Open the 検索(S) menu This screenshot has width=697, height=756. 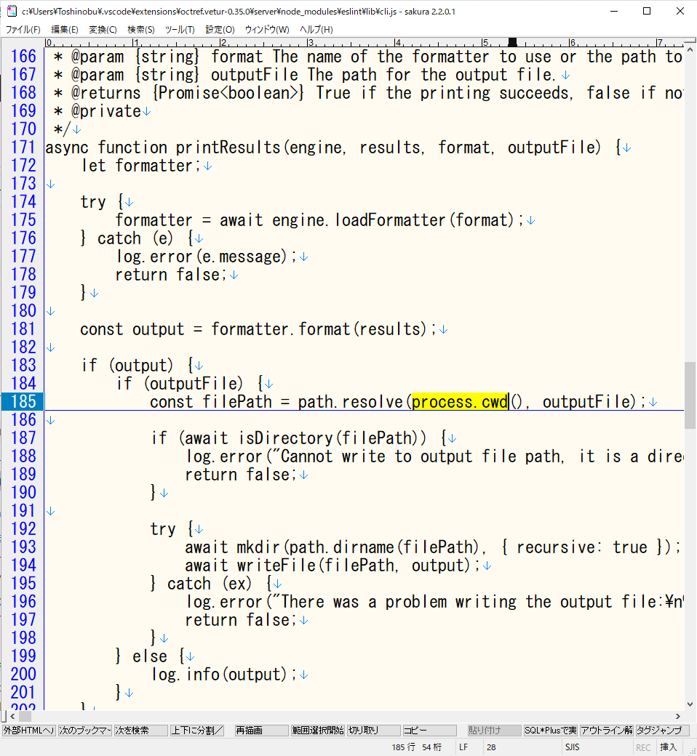(x=140, y=29)
